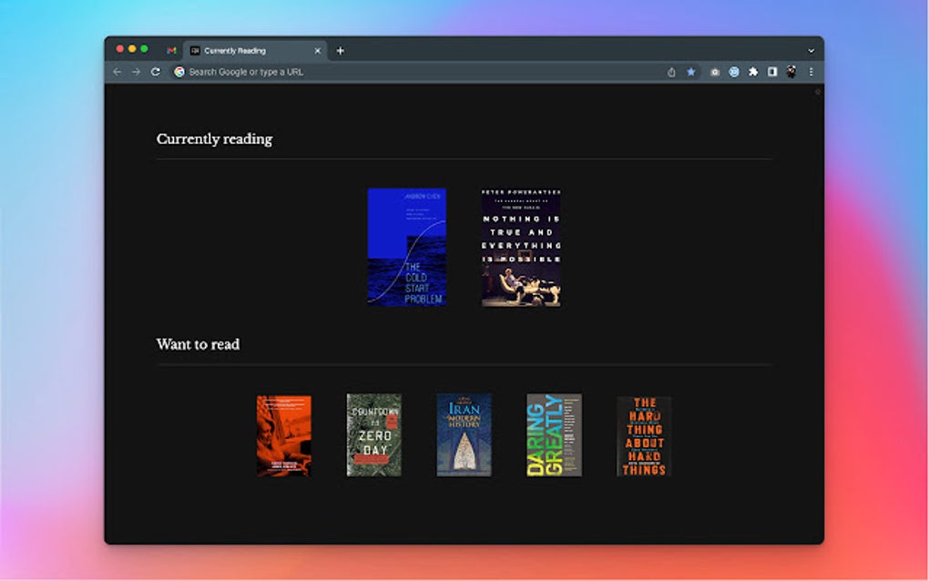929x581 pixels.
Task: Open The Cold Start Problem book cover
Action: pos(406,247)
